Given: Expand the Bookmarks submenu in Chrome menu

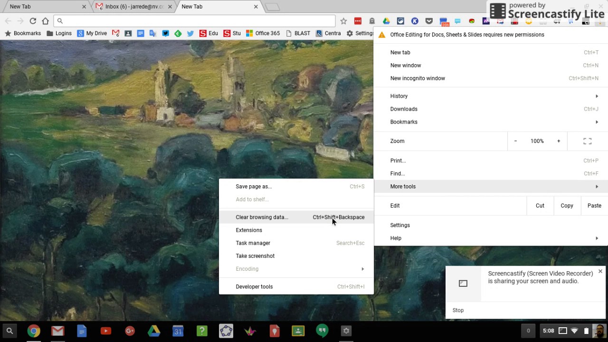Looking at the screenshot, I should tap(491, 122).
